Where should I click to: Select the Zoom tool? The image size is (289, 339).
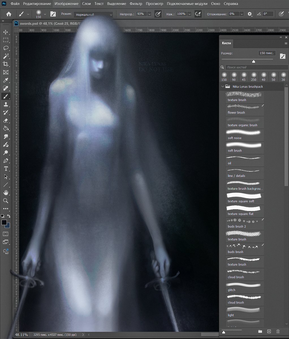click(6, 201)
